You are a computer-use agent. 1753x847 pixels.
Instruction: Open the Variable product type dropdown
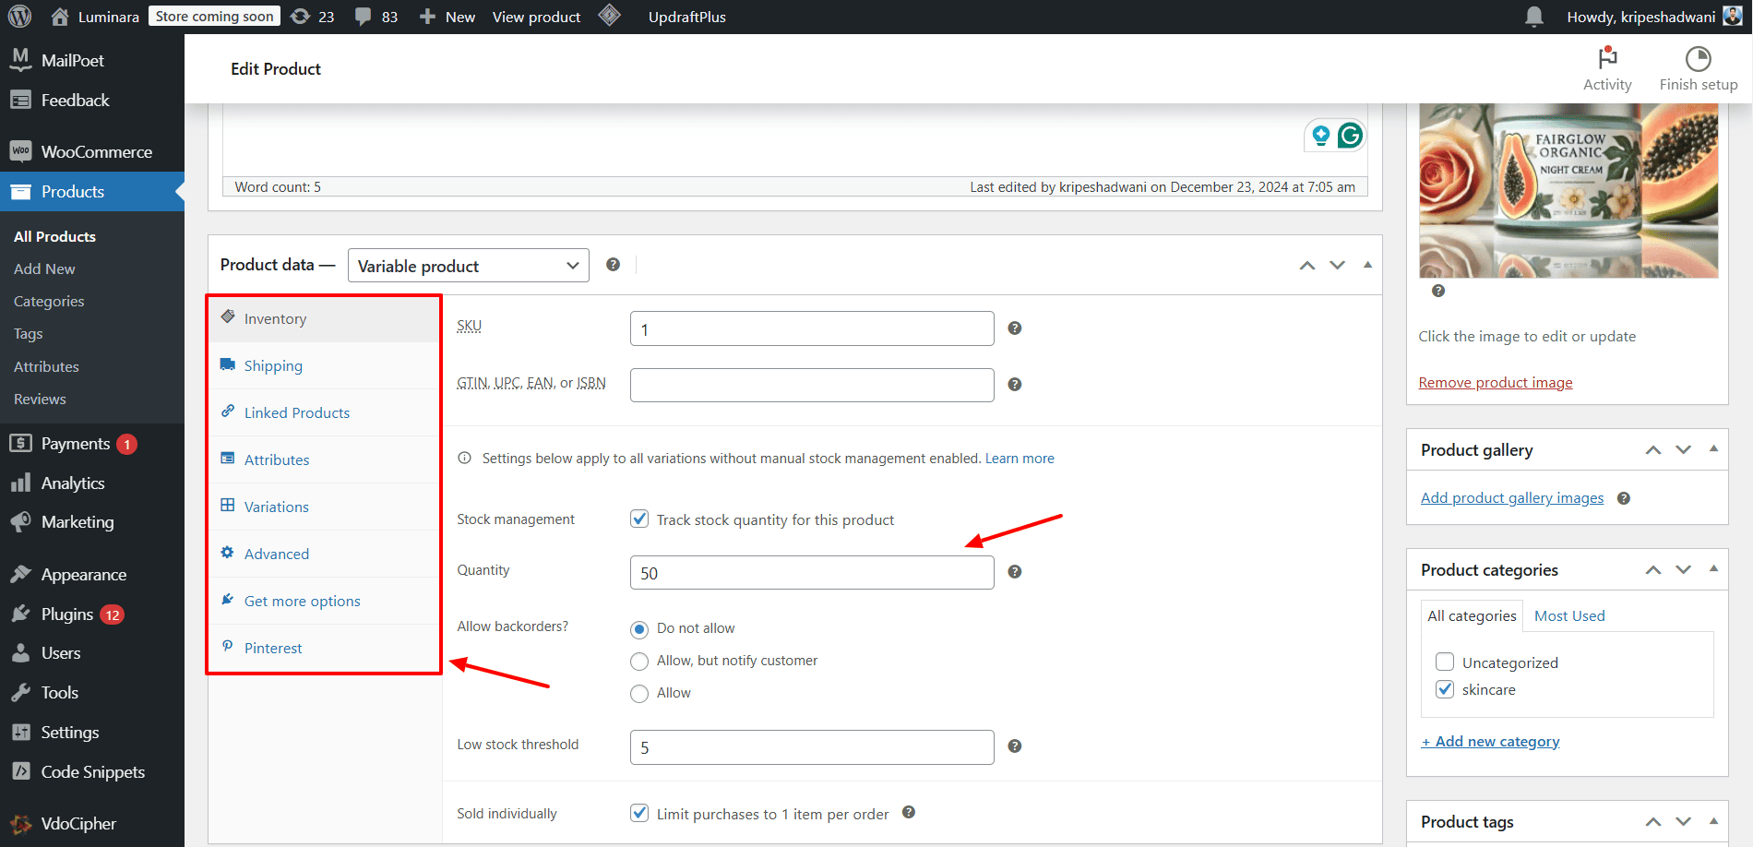[x=468, y=266]
